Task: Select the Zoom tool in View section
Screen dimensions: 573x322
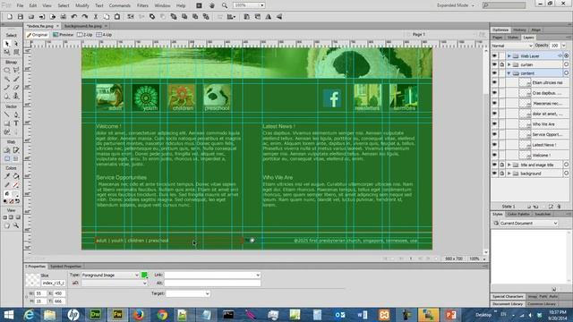Action: point(16,225)
